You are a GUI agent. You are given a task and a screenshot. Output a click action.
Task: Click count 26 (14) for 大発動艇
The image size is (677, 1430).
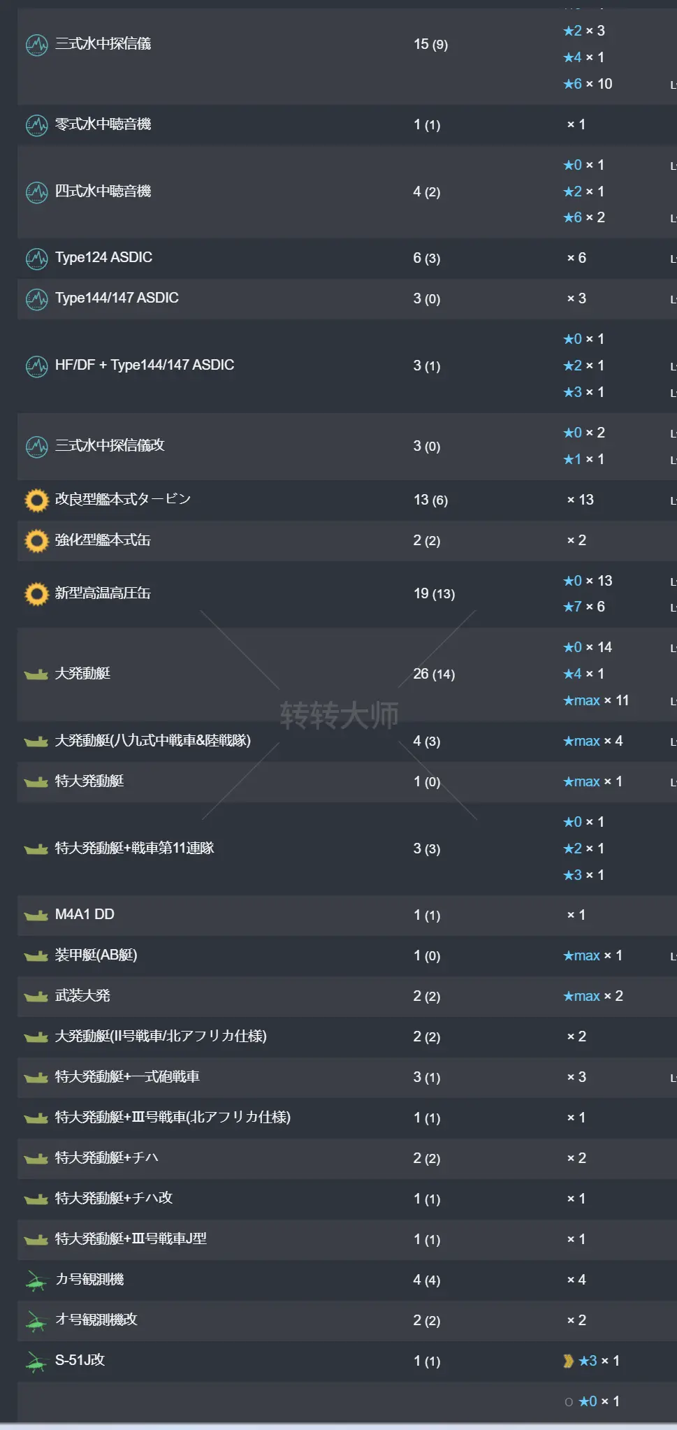tap(434, 674)
